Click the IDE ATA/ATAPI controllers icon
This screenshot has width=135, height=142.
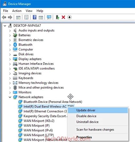click(15, 69)
